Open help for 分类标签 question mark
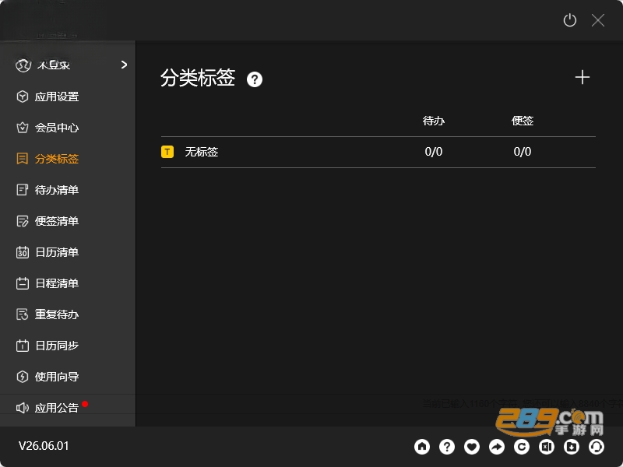 (255, 79)
